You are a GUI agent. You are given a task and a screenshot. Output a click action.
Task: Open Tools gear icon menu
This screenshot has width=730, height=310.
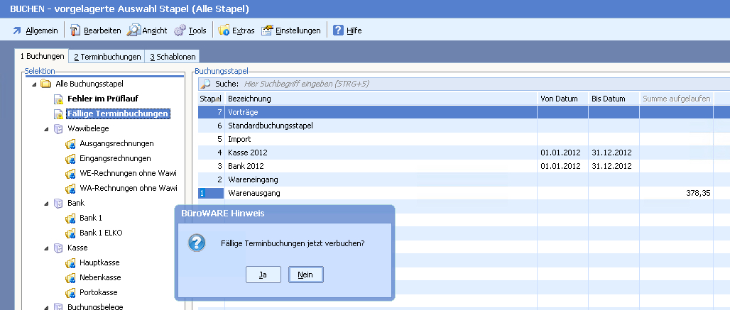click(180, 31)
